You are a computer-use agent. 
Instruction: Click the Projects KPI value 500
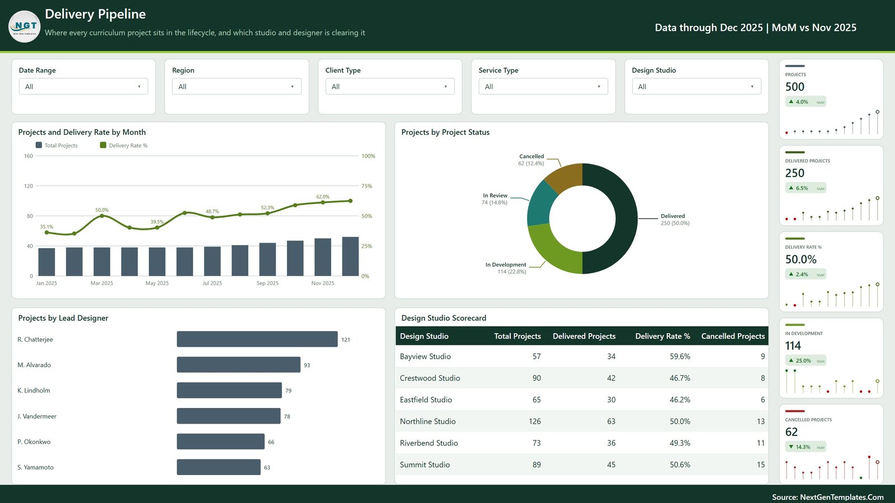795,87
